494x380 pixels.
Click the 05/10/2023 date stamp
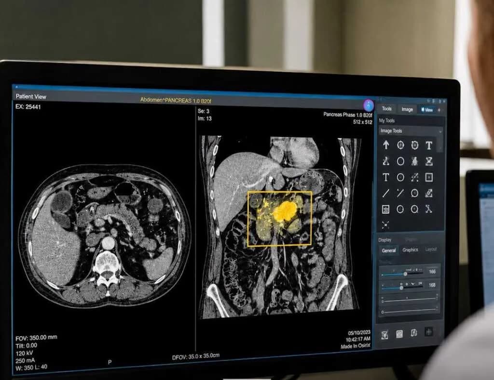point(359,333)
